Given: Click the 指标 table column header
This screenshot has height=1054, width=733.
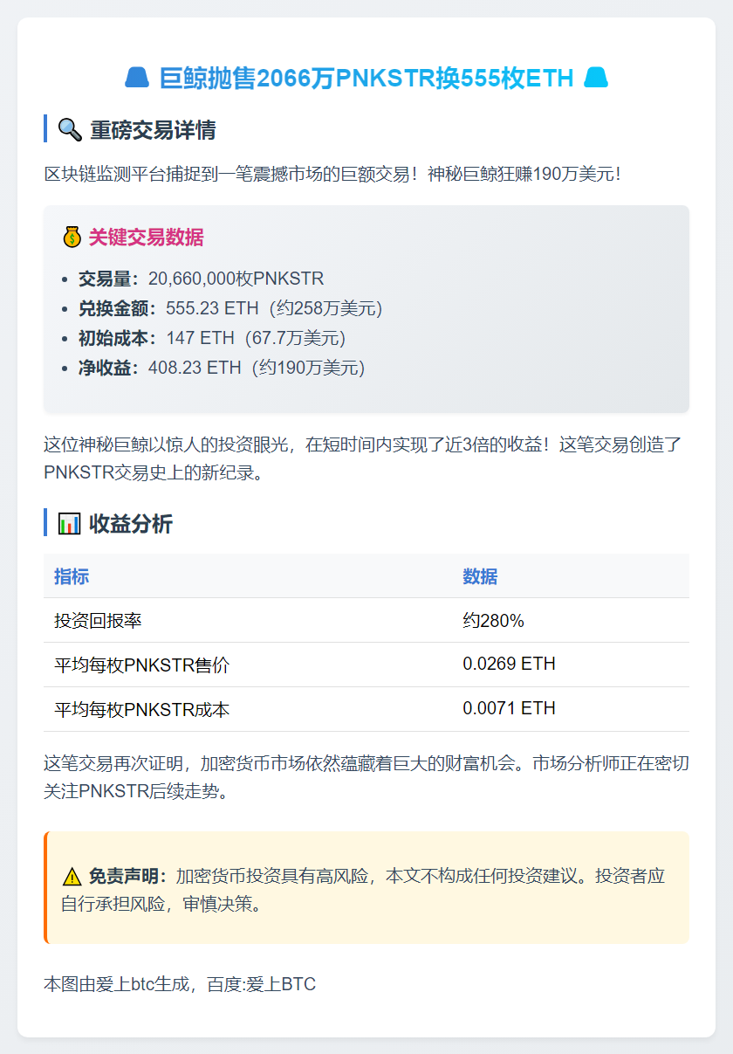Looking at the screenshot, I should coord(72,576).
